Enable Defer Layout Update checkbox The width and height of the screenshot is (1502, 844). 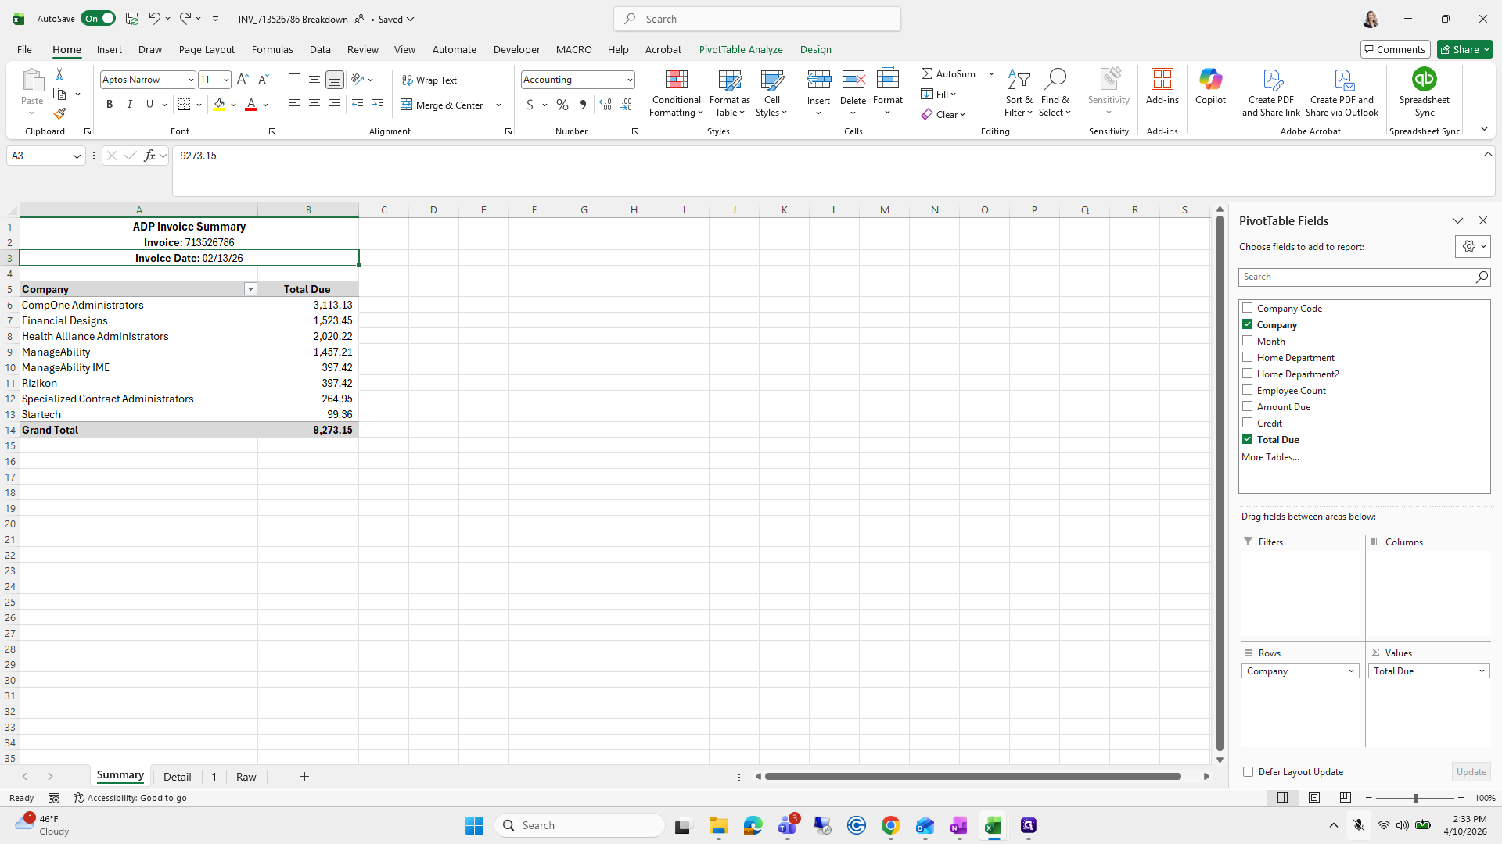pyautogui.click(x=1249, y=772)
